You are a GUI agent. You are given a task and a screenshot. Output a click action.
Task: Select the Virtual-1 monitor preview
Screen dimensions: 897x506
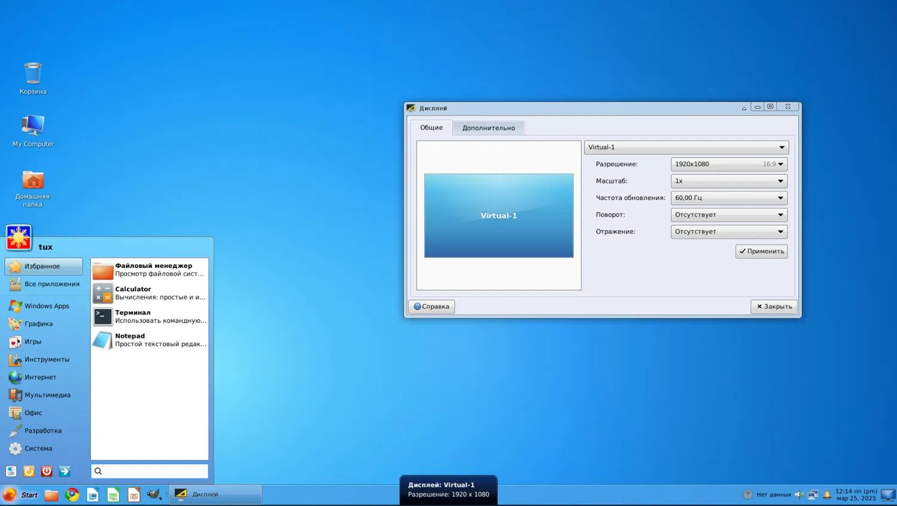[499, 216]
